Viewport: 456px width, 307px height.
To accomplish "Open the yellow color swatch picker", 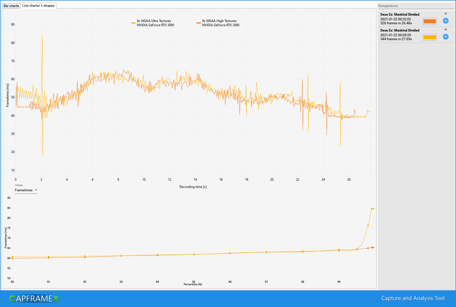I will [x=430, y=37].
